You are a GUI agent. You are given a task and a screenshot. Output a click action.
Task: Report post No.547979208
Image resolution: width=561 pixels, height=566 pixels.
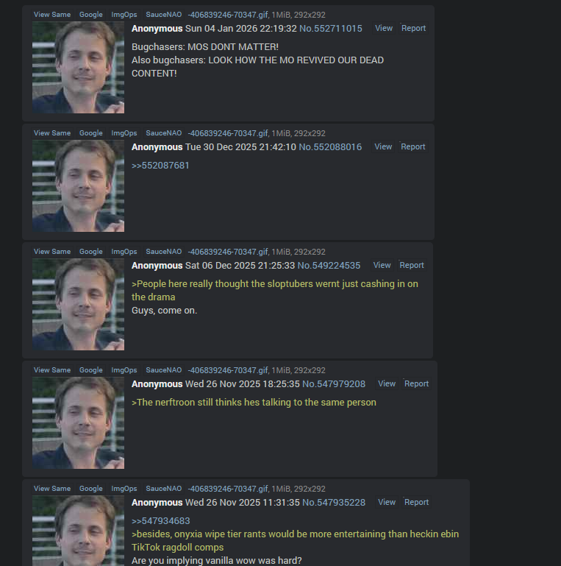[x=416, y=383]
